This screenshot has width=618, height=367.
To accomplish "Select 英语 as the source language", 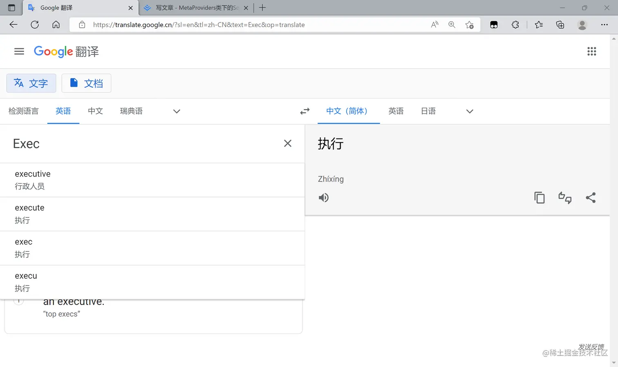I will [63, 111].
